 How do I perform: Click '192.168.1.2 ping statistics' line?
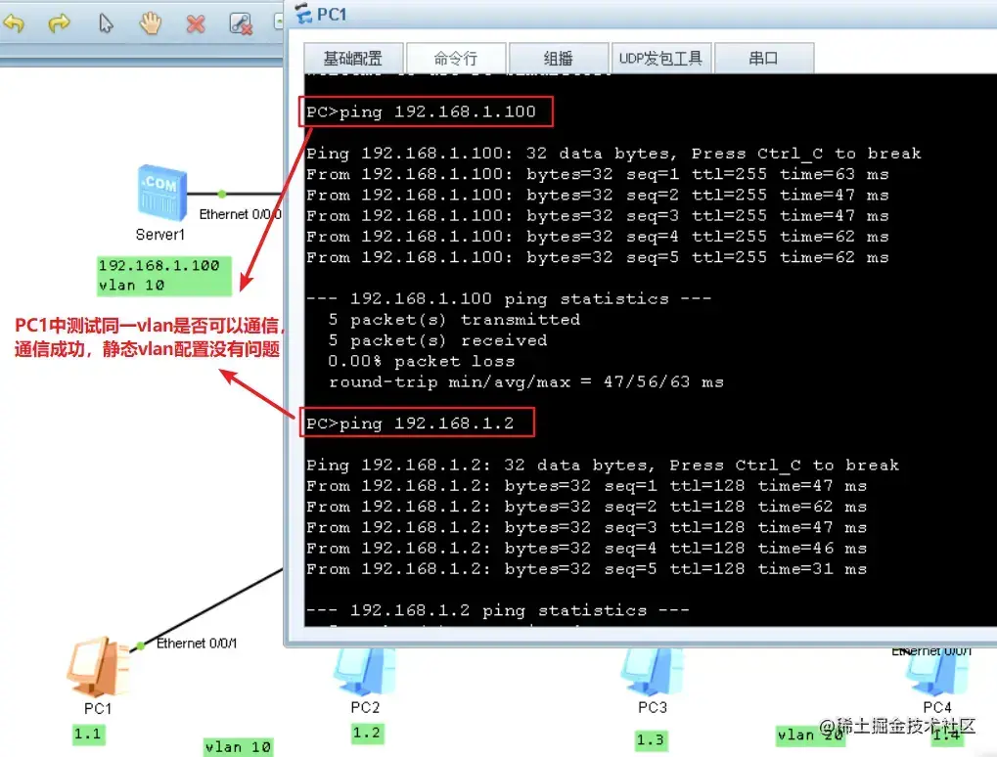(x=498, y=610)
